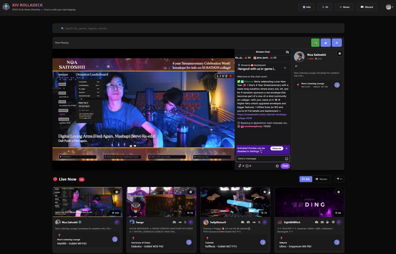
Task: Expand the pinned Hangout message
Action: click(x=285, y=68)
